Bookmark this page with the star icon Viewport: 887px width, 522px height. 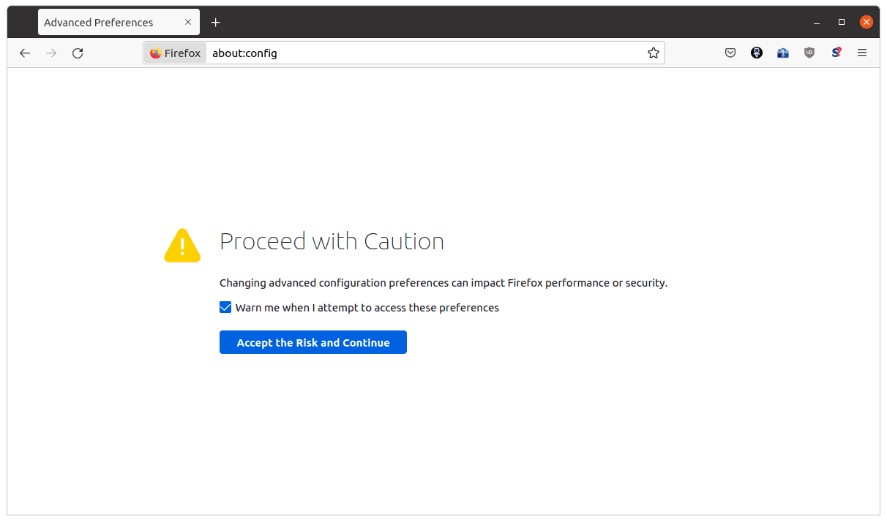653,53
